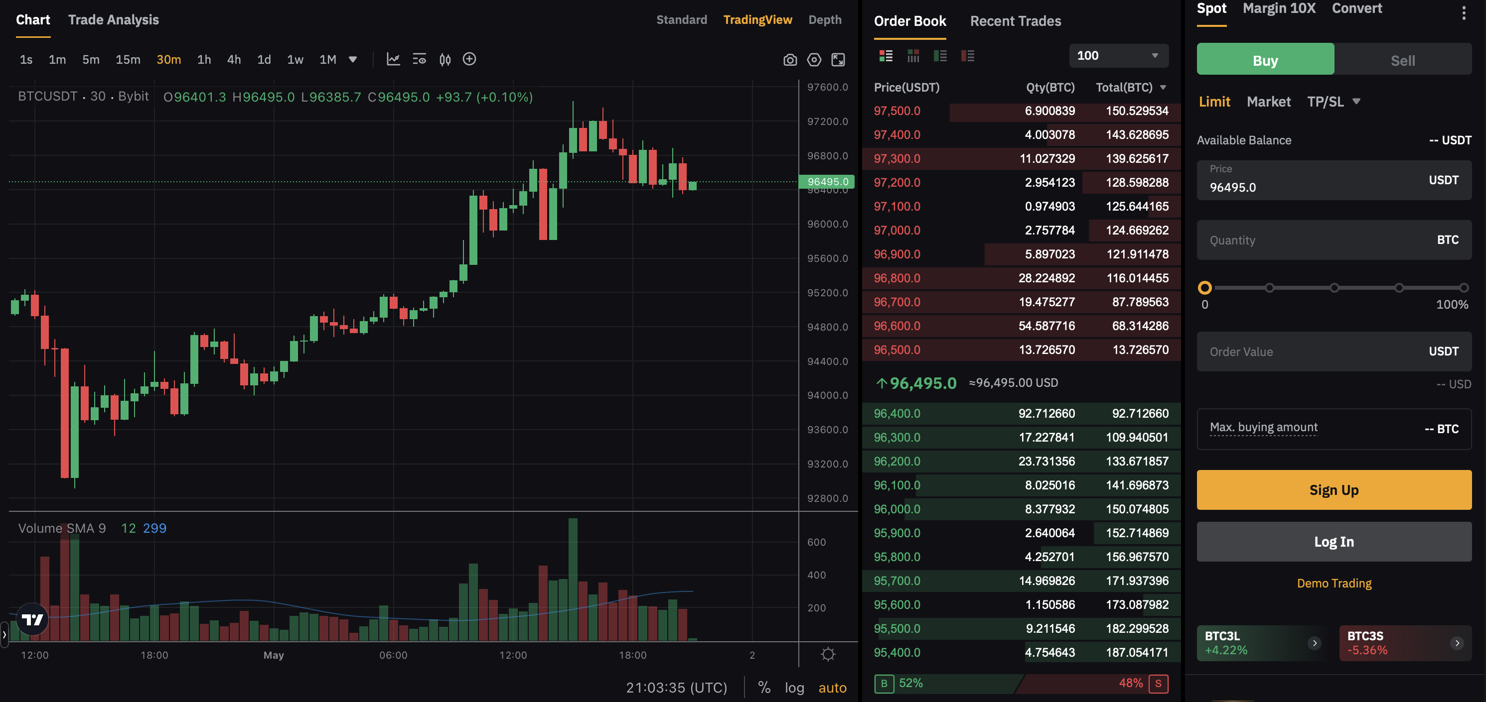Click the Order Value input field

(1334, 351)
